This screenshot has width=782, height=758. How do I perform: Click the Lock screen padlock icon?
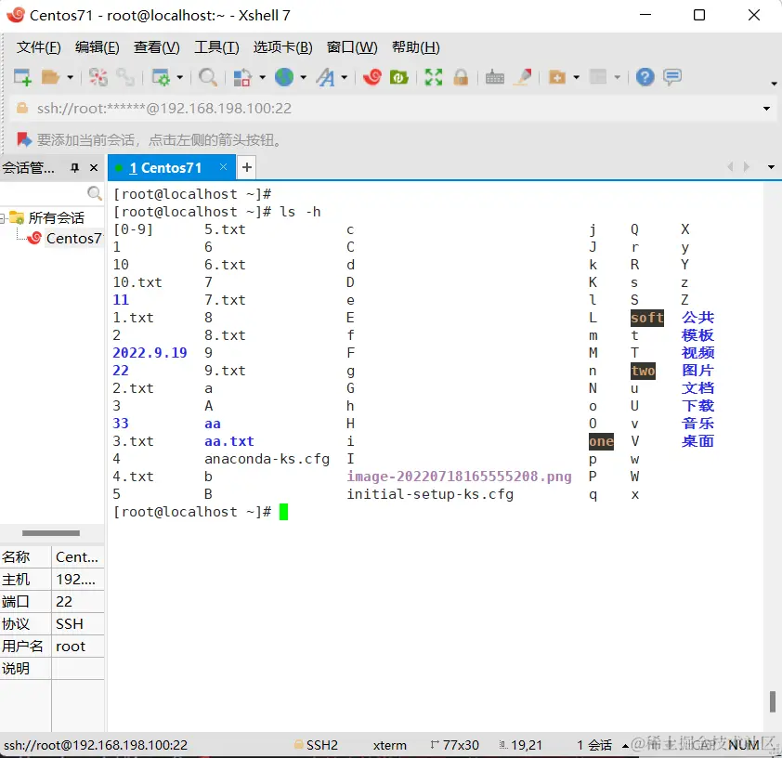pos(461,77)
